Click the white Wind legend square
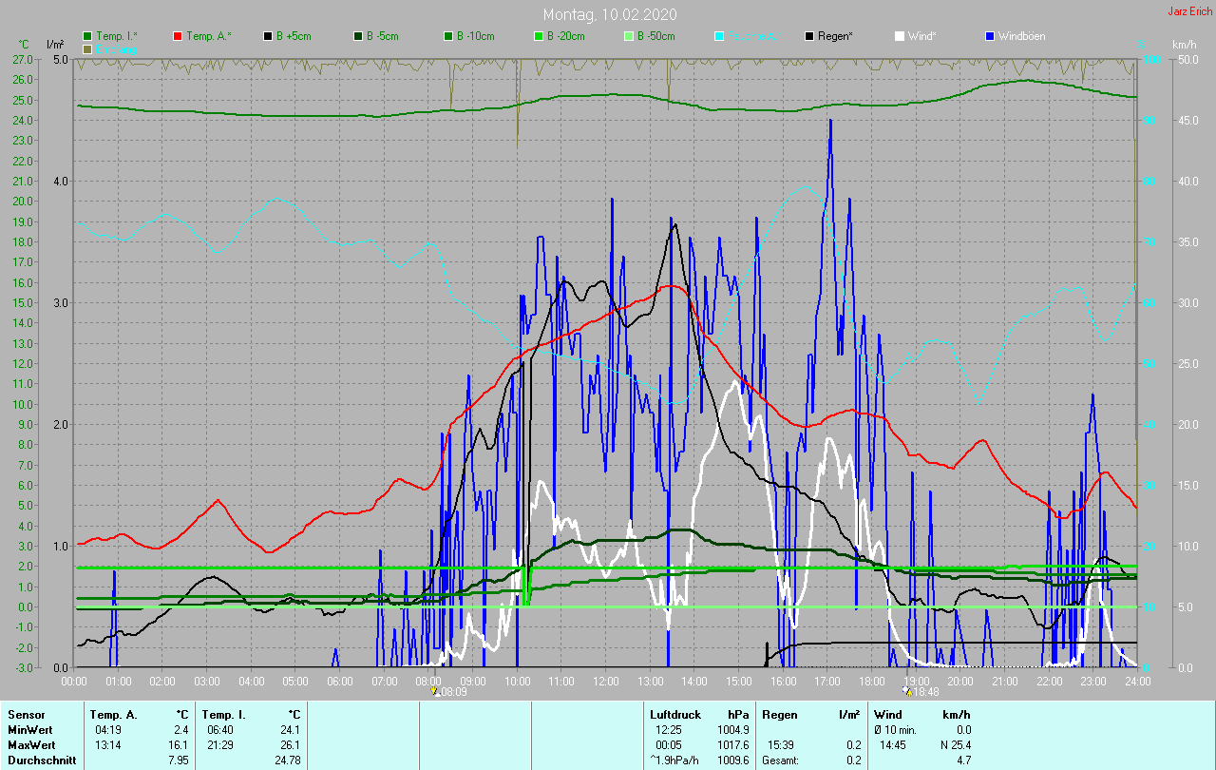Image resolution: width=1216 pixels, height=770 pixels. (900, 36)
